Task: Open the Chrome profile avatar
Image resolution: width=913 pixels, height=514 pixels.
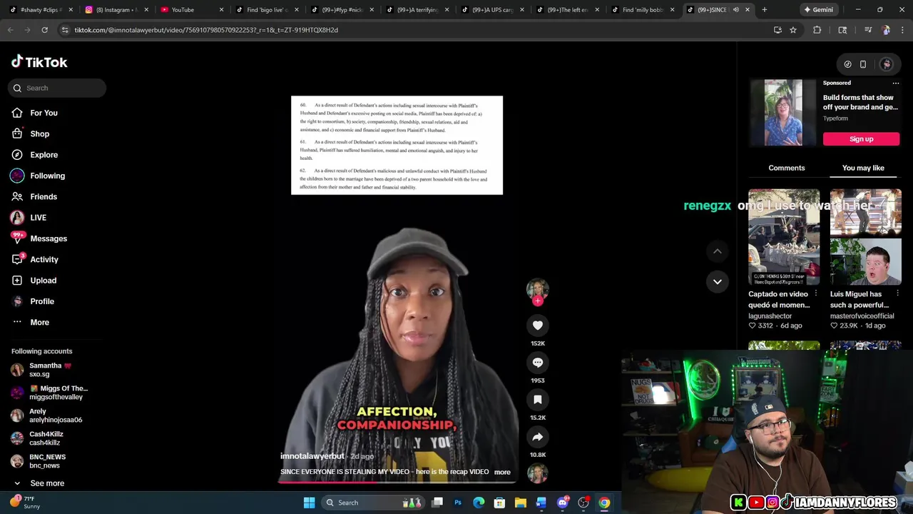Action: (x=886, y=30)
